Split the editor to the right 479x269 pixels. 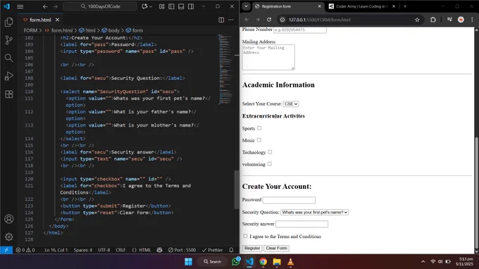[221, 20]
